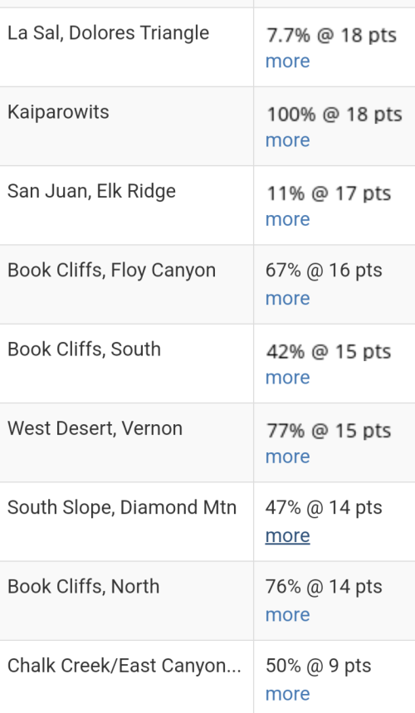415x713 pixels.
Task: Open the "more" link under Kaiparowits odds
Action: (x=288, y=140)
